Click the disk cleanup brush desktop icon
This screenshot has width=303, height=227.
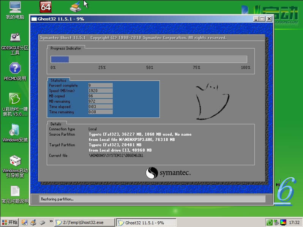76,6
